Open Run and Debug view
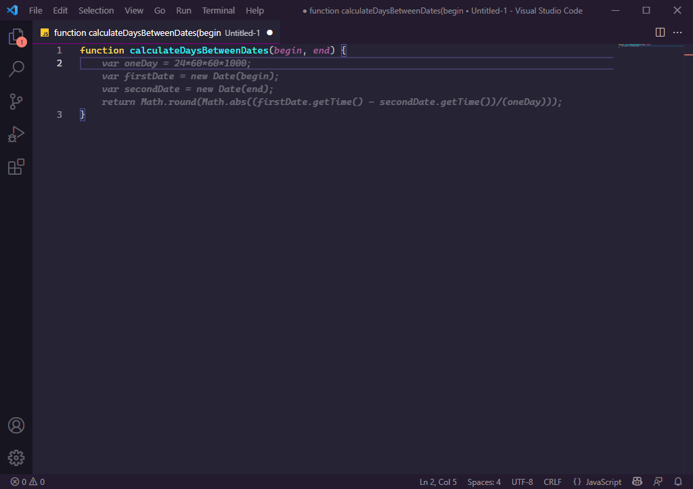 16,134
